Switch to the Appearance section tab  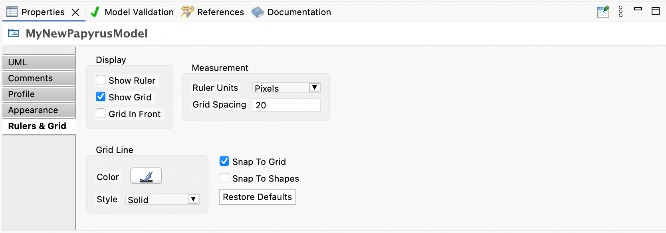39,110
